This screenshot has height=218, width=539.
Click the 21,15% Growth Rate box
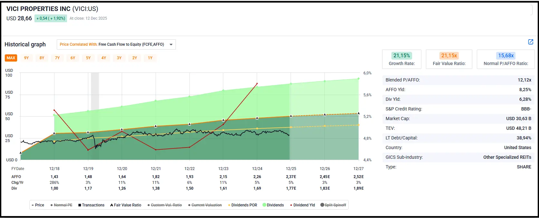pyautogui.click(x=401, y=59)
